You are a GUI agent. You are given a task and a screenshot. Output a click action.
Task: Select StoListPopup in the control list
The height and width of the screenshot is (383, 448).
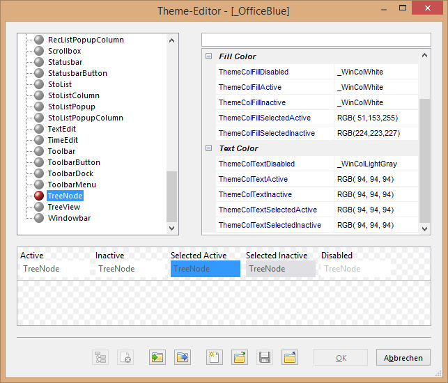tap(71, 107)
